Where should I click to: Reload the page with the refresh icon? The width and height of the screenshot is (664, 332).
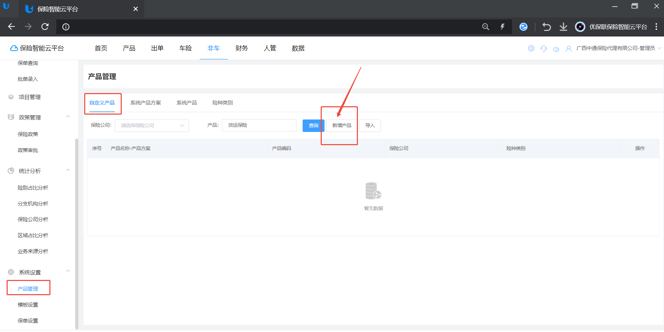pos(45,27)
